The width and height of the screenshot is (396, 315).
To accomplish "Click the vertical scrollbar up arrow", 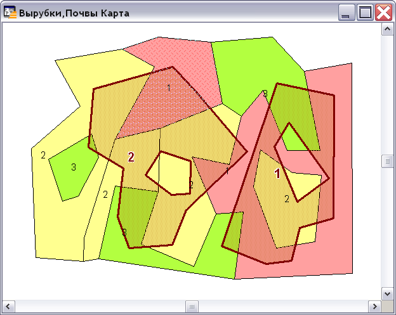I will [387, 29].
